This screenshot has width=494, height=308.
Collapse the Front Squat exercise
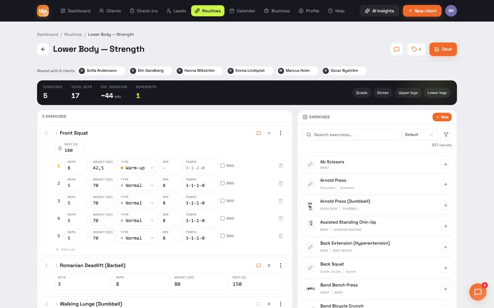(x=269, y=133)
